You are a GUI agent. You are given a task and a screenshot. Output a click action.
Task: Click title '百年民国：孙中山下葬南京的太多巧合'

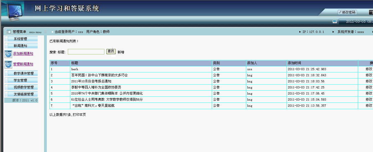point(99,75)
